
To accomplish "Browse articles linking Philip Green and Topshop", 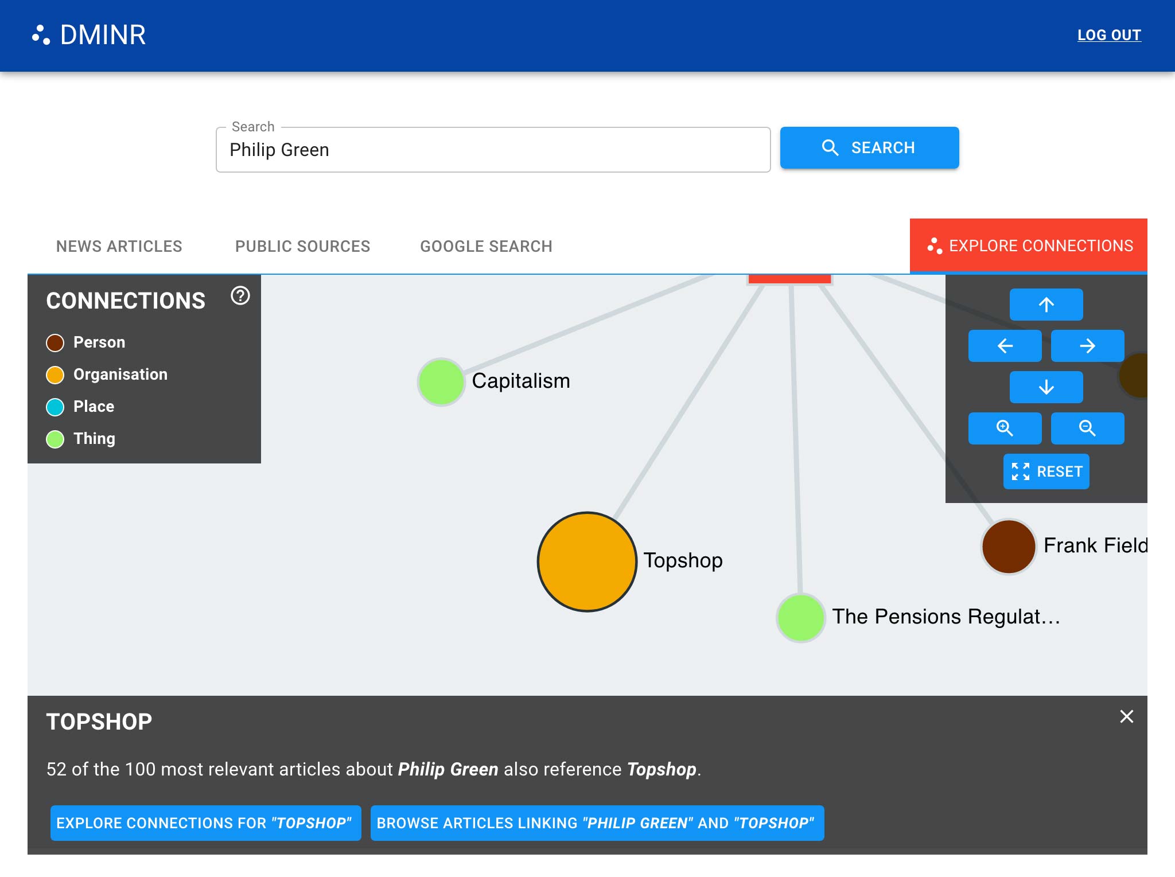I will [x=597, y=823].
